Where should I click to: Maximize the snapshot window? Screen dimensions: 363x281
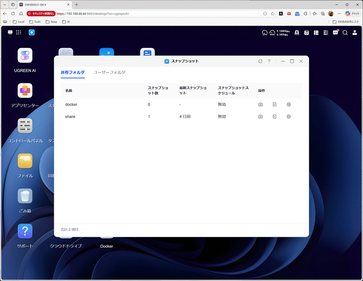click(x=292, y=61)
